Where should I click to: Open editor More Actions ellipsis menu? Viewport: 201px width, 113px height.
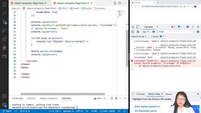pos(124,3)
